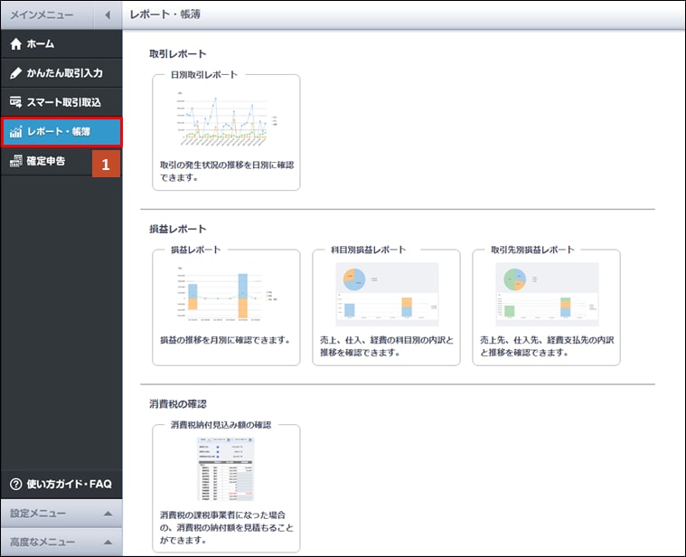Click the スマート取引取込 import icon

15,102
